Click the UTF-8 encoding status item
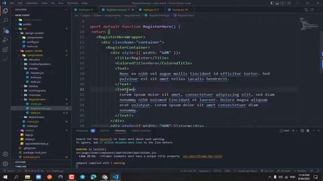323x181 pixels. pyautogui.click(x=218, y=171)
